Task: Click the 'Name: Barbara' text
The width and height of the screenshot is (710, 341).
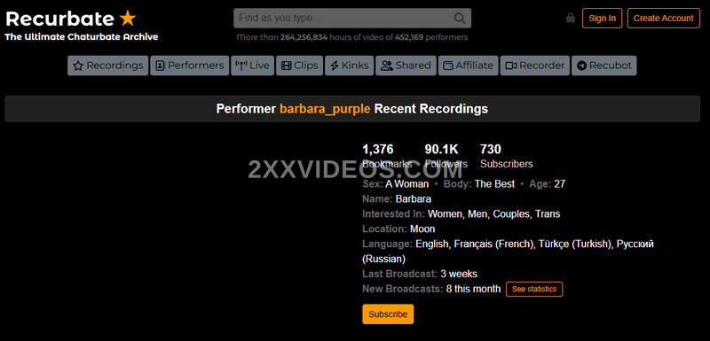Action: (x=397, y=198)
